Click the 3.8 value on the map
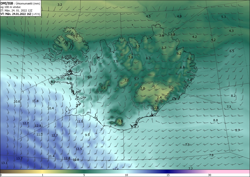This screenshot has height=177, width=250. [173, 34]
